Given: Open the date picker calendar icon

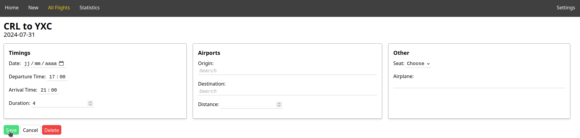Looking at the screenshot, I should [61, 63].
